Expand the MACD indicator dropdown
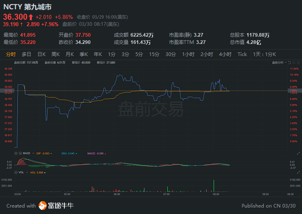 [33, 153]
